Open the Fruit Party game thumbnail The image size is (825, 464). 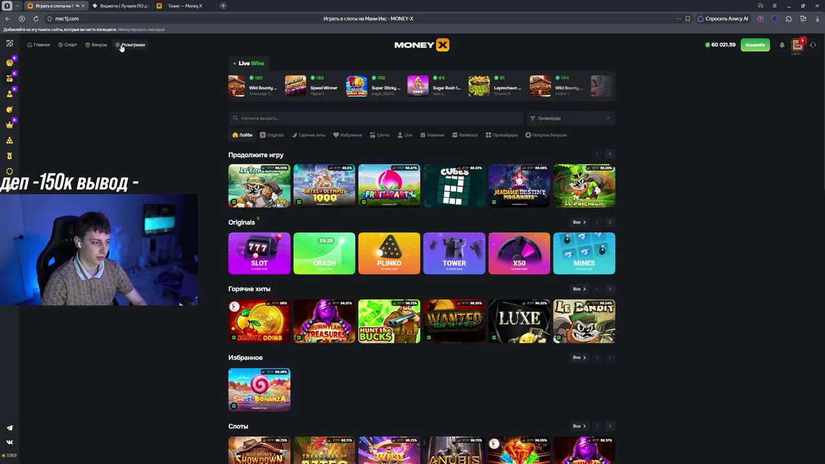(x=389, y=186)
